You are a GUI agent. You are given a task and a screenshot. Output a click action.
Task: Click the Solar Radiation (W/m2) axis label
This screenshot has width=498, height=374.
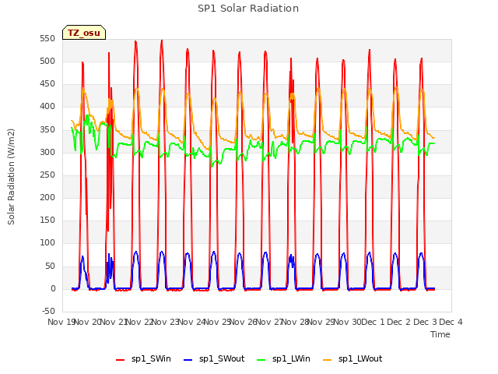11,177
